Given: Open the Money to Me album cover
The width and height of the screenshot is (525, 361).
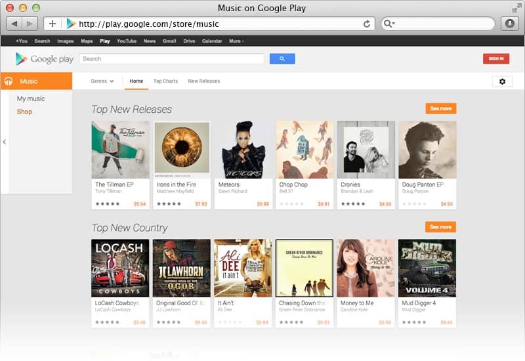Looking at the screenshot, I should pyautogui.click(x=366, y=268).
